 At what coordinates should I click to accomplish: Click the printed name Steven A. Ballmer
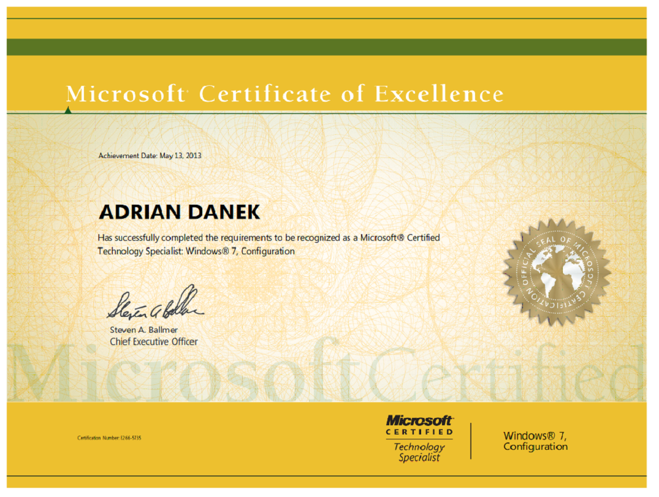click(143, 330)
